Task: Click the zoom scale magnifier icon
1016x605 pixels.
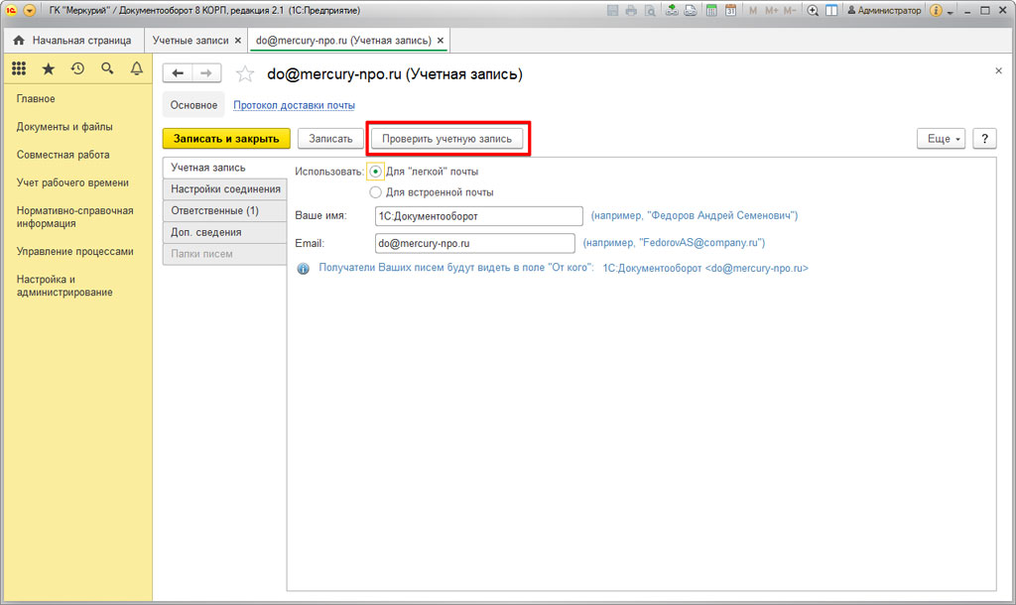Action: click(x=813, y=11)
